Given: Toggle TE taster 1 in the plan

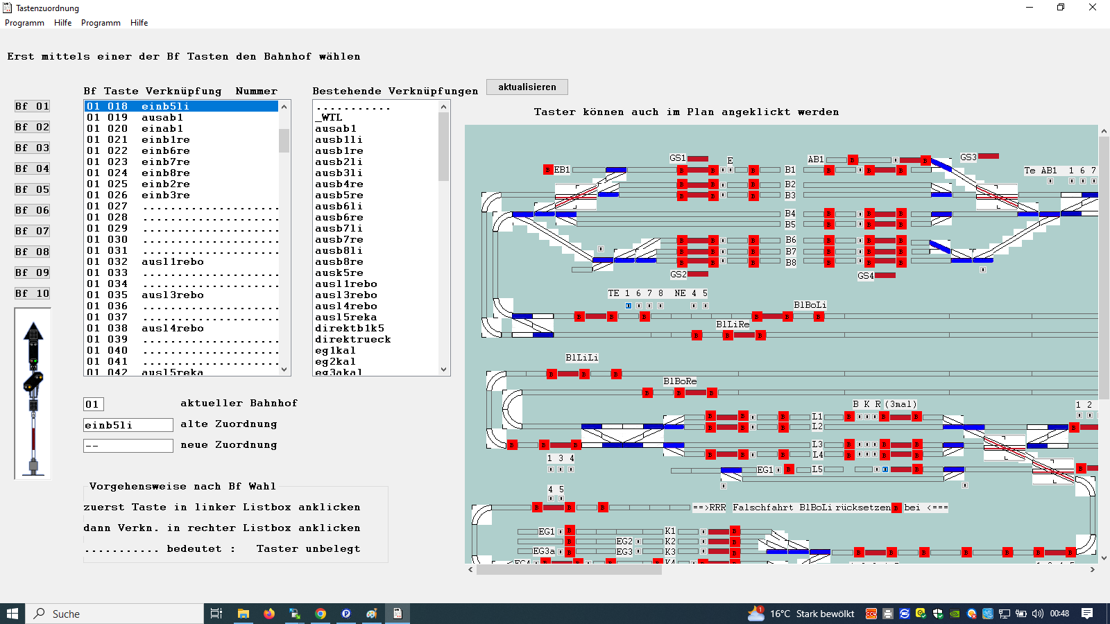Looking at the screenshot, I should 629,305.
